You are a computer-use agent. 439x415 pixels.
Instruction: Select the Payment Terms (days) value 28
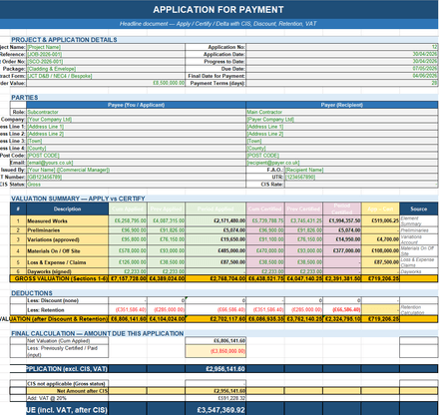pos(342,83)
